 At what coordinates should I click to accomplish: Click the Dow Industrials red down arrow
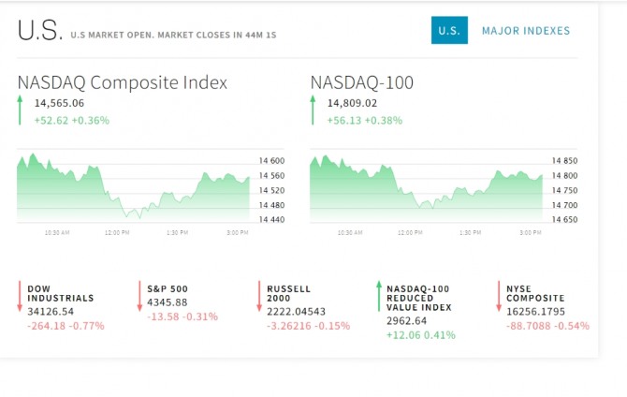tap(20, 295)
